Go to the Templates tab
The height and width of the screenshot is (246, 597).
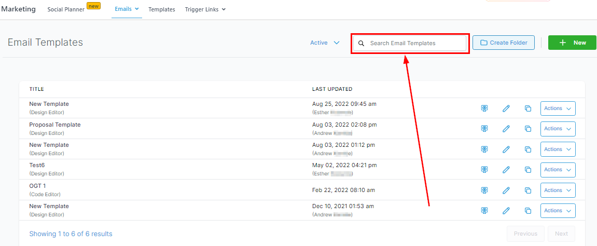(161, 9)
